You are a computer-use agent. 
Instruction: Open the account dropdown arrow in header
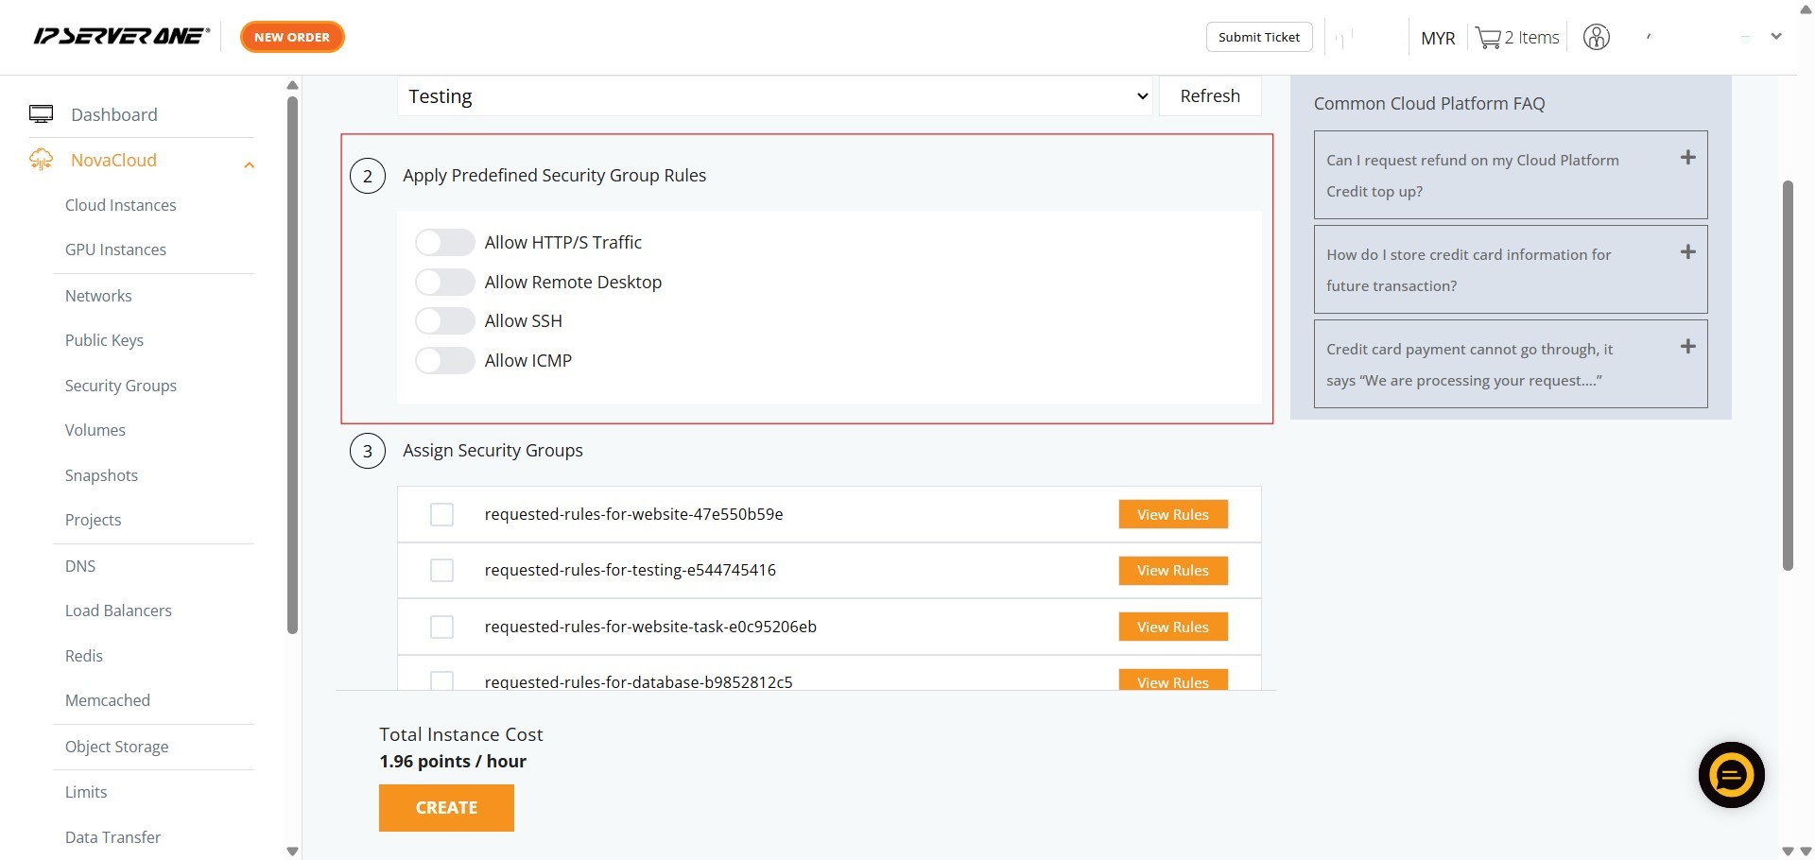pyautogui.click(x=1776, y=37)
